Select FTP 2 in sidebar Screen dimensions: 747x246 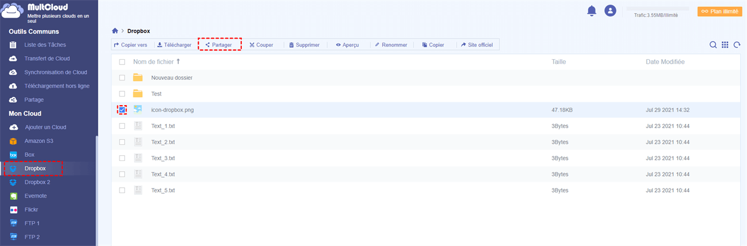(x=32, y=237)
